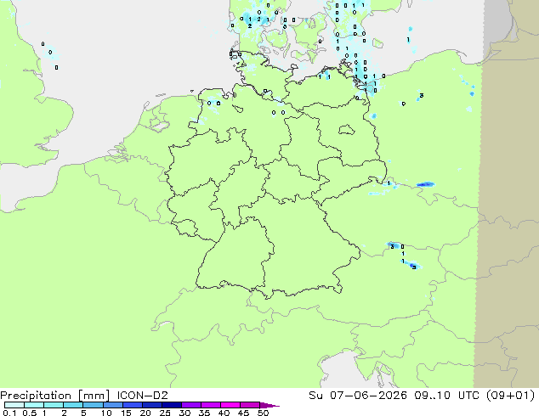539x416 pixels.
Task: Select the 0.1–0.5 mm legend swatch
Action: click(x=14, y=405)
